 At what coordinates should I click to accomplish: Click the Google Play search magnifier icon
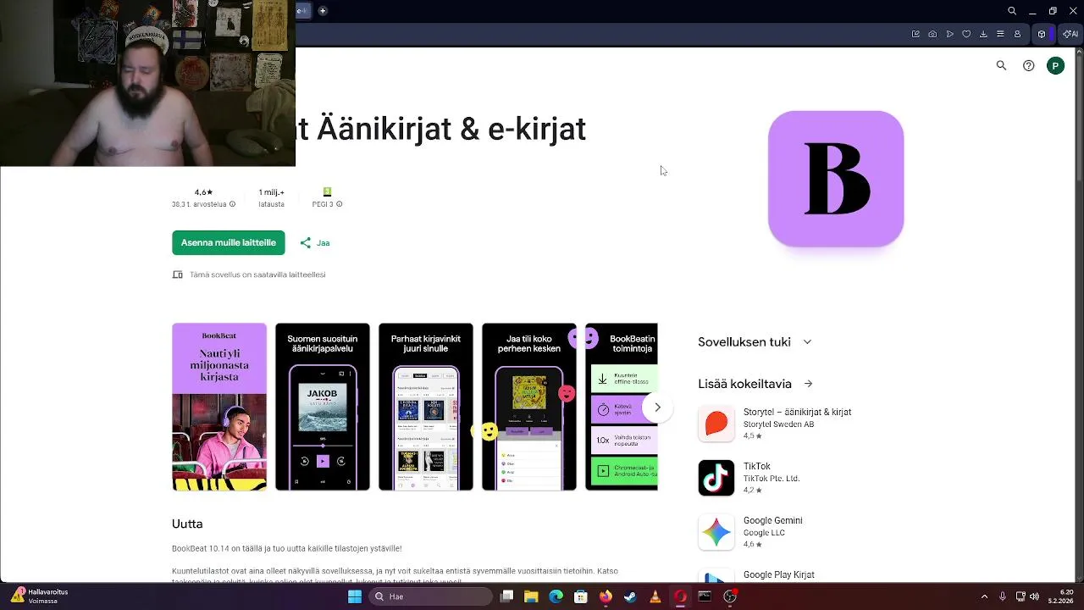[1001, 65]
